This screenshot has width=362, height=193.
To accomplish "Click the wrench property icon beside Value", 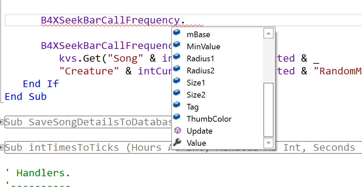I will click(x=177, y=143).
